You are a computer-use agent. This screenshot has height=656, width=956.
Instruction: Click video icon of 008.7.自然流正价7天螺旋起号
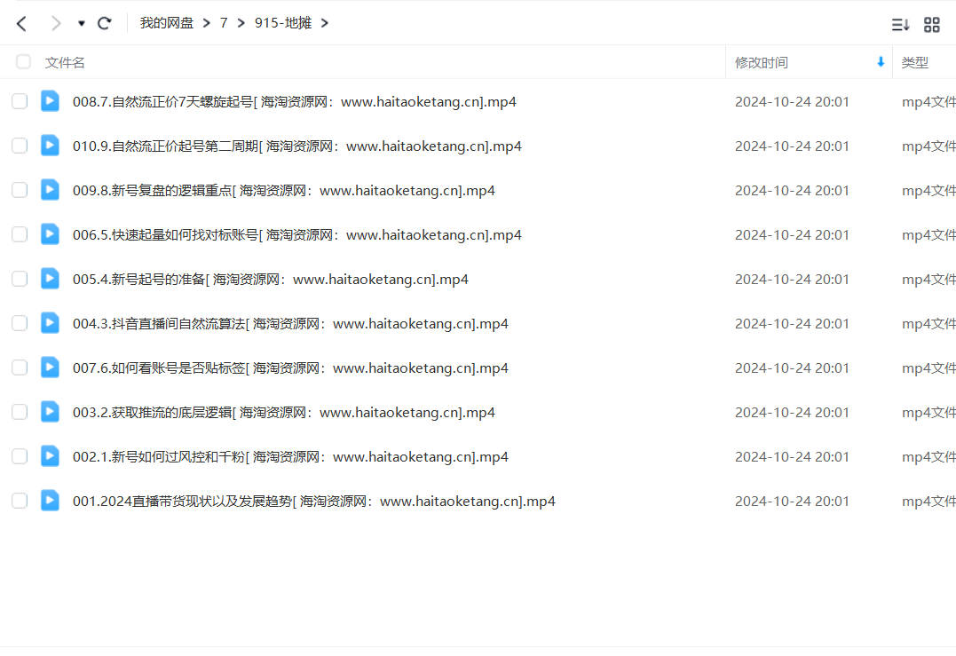[x=50, y=100]
